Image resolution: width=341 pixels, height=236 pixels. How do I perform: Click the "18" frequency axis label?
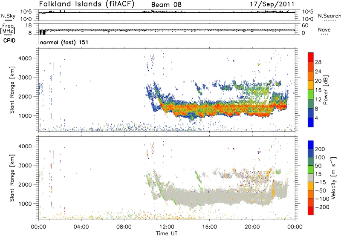(29, 26)
